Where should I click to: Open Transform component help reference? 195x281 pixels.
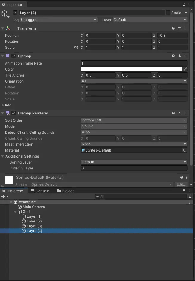tap(173, 28)
